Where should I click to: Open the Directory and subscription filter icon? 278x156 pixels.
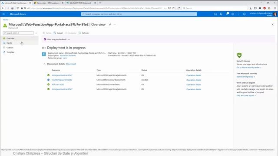[x=221, y=14]
